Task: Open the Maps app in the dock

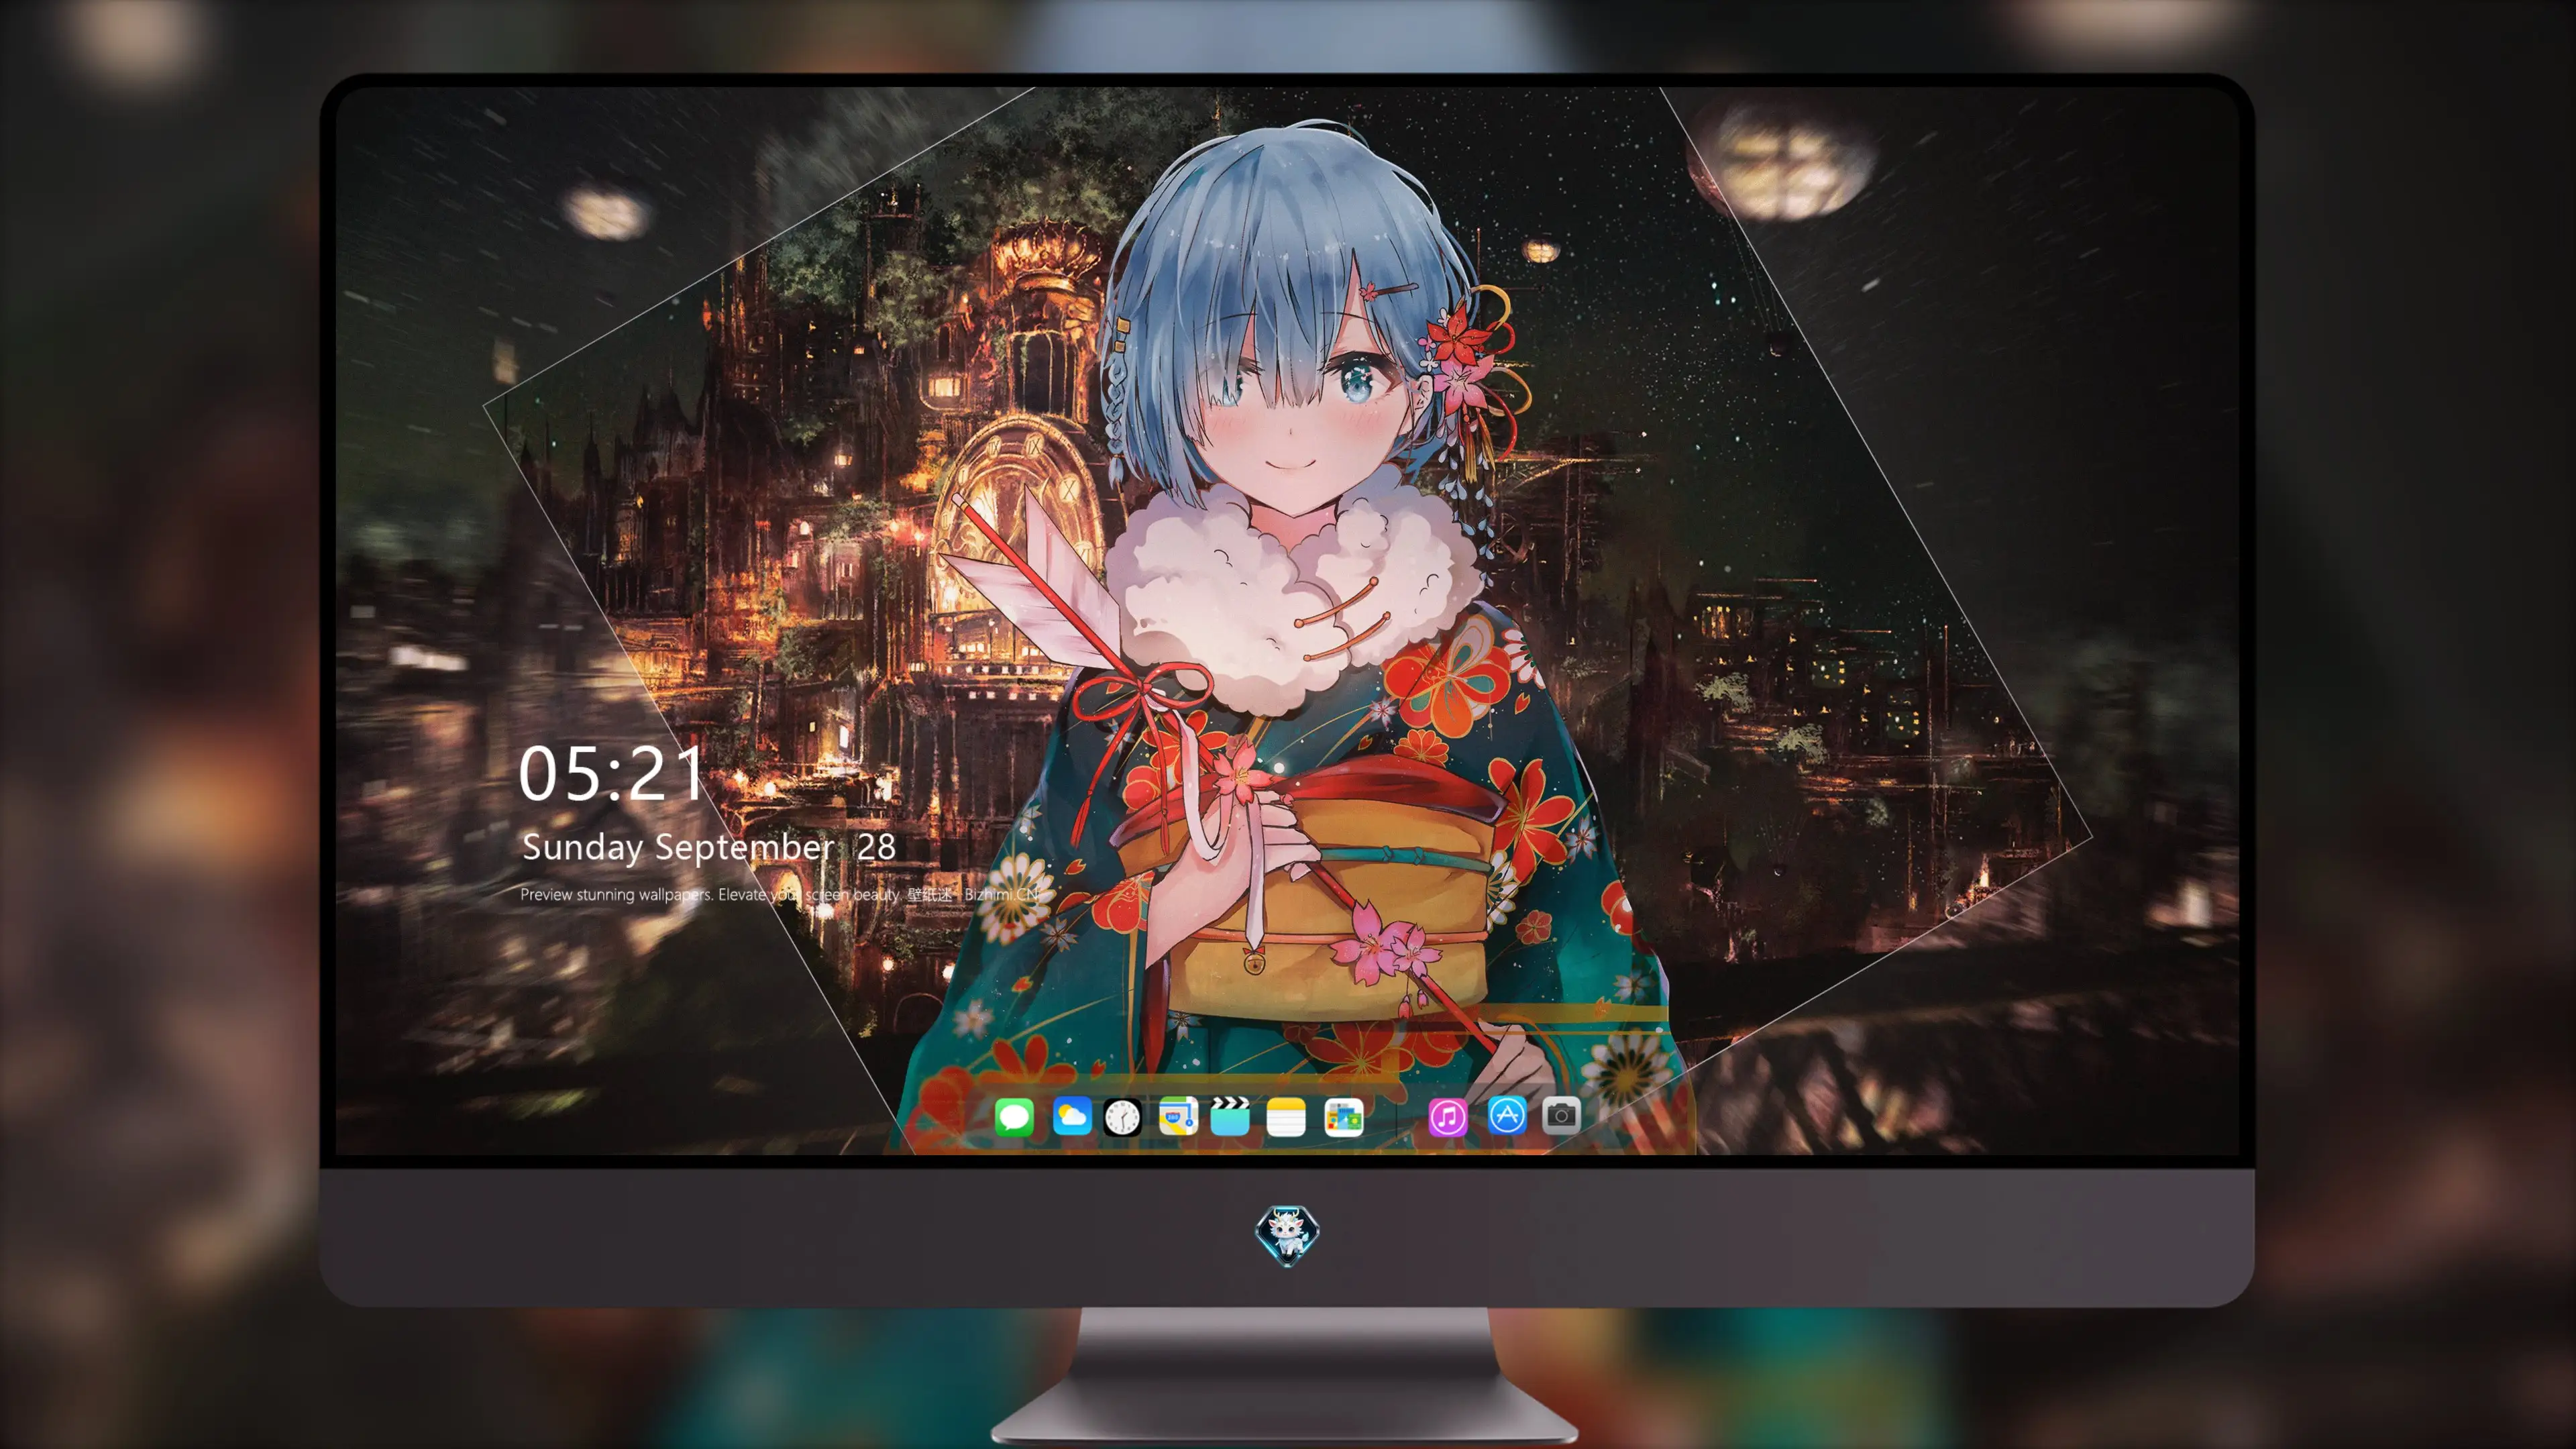Action: click(x=1178, y=1116)
